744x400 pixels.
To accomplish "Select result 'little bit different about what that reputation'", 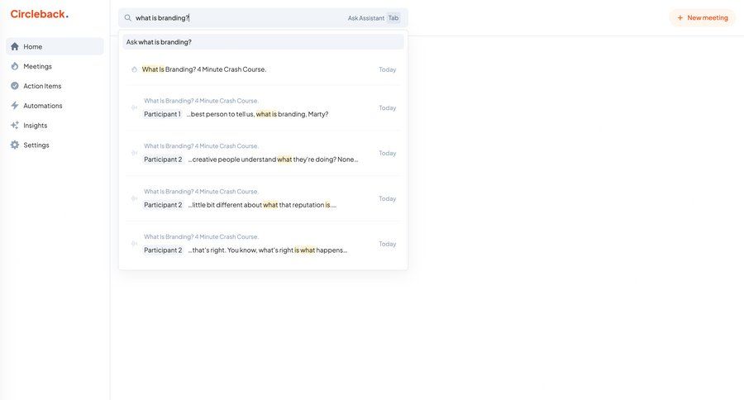I will coord(261,205).
